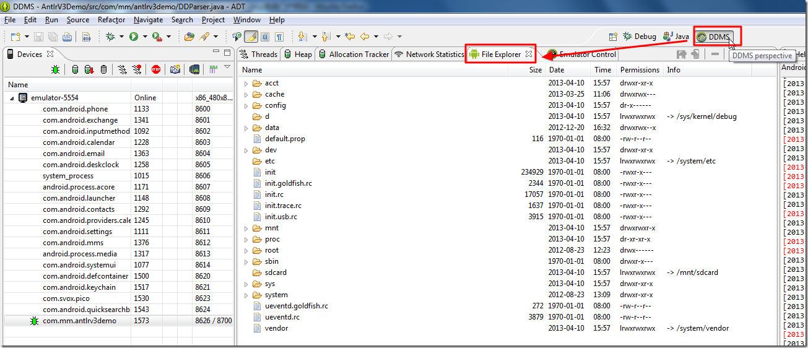Viewport: 808px width, 348px height.
Task: Open the New wizard dropdown arrow
Action: 27,37
